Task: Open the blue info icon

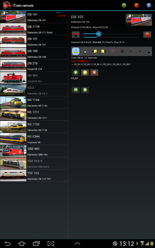Action: coord(149,5)
